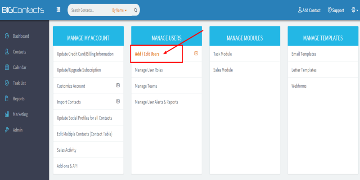Open Email Templates

304,54
